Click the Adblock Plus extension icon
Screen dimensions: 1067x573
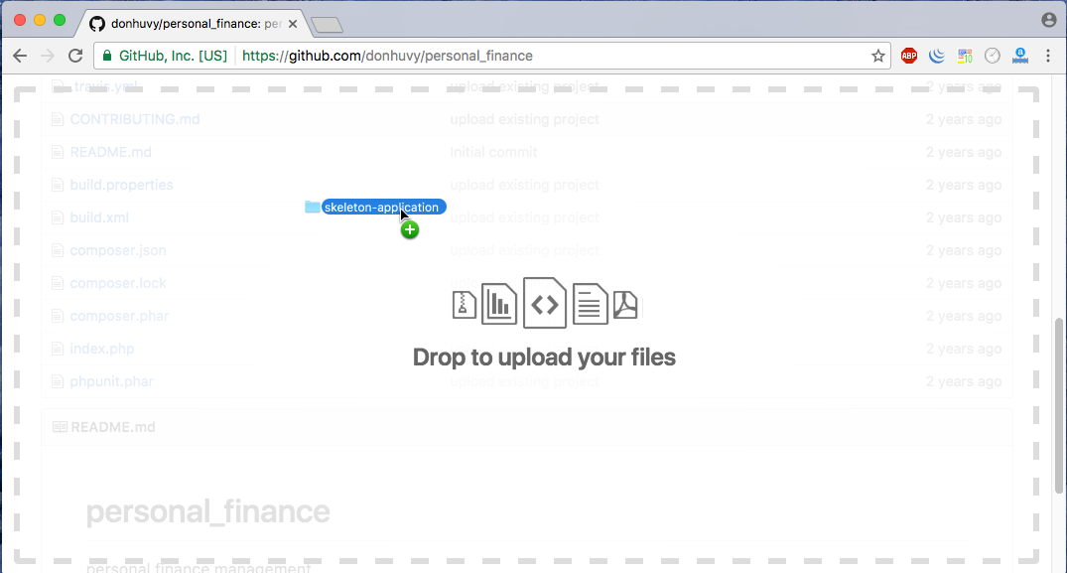point(908,56)
